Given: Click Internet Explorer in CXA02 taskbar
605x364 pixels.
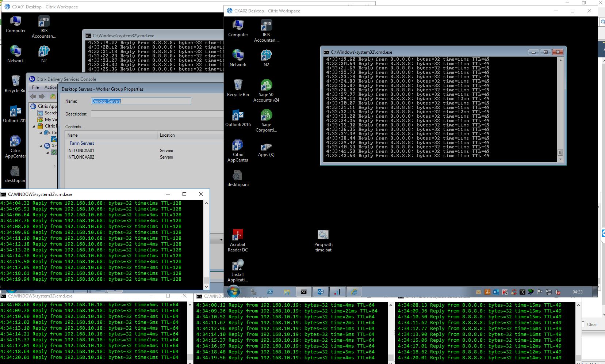Looking at the screenshot, I should pyautogui.click(x=354, y=292).
